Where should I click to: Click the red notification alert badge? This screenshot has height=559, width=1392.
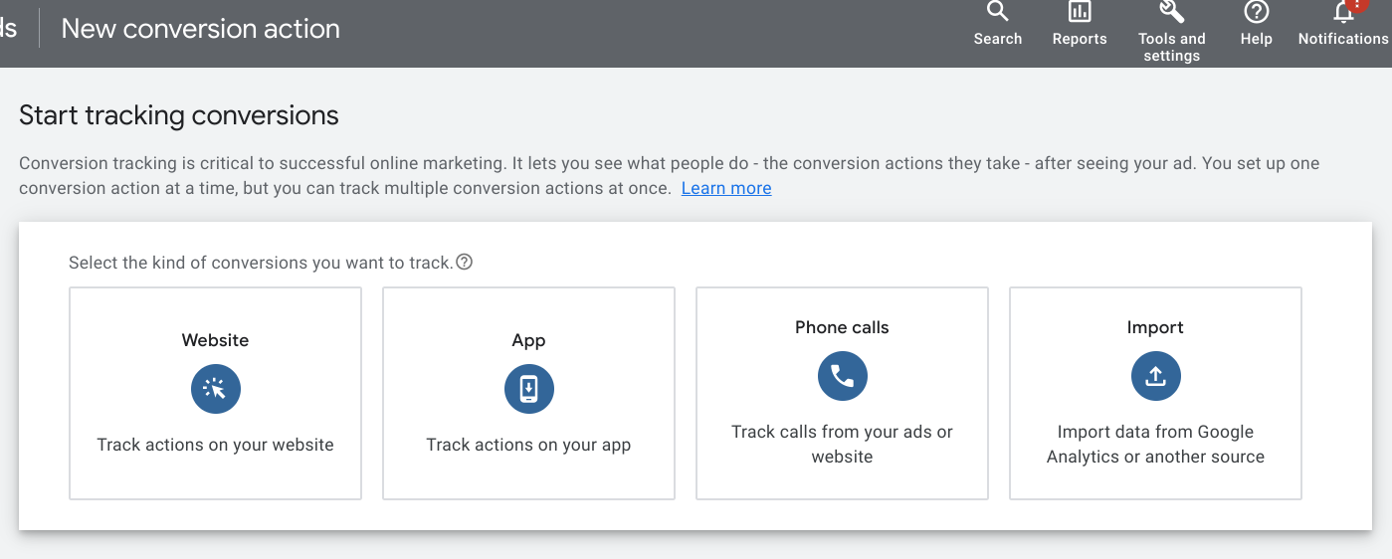[1356, 4]
